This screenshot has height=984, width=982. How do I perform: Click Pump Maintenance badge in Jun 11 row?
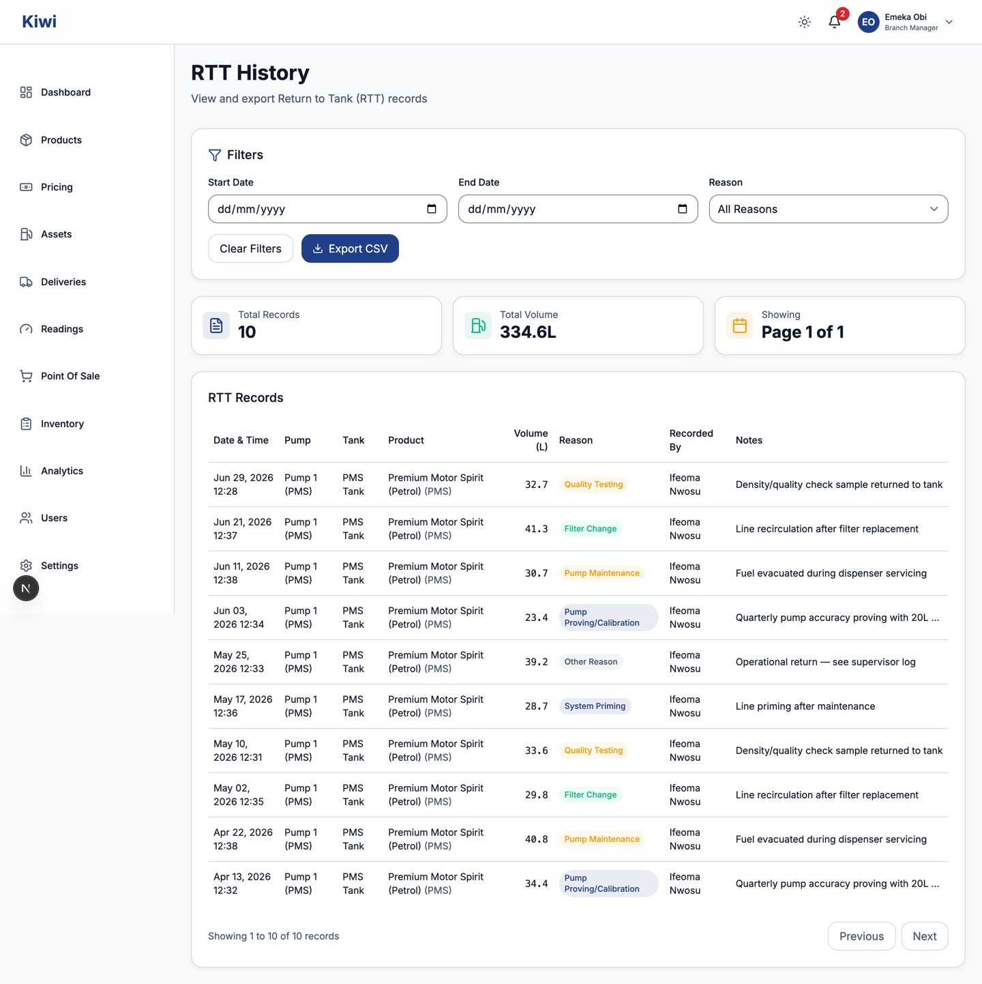[x=602, y=573]
